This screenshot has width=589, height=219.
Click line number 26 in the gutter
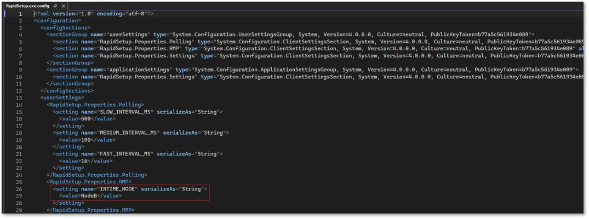20,188
